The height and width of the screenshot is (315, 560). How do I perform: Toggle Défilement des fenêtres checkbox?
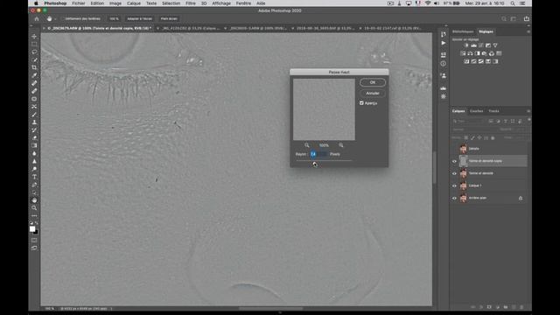click(x=63, y=18)
